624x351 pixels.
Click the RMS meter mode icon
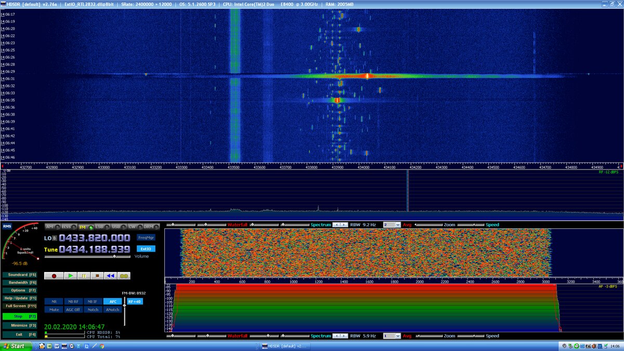click(x=7, y=226)
